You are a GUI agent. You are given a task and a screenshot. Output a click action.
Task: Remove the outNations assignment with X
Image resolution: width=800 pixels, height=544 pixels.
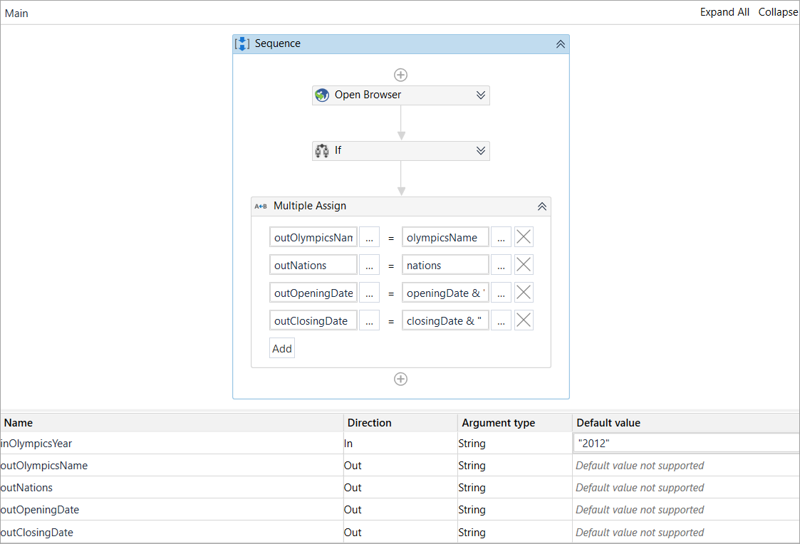pyautogui.click(x=524, y=266)
